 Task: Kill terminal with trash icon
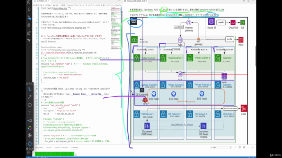(244, 147)
